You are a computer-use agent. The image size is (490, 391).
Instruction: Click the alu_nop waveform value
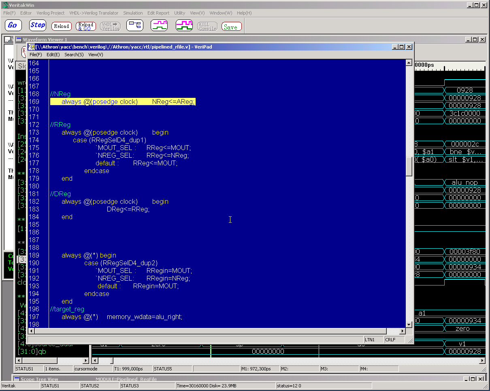tap(465, 182)
